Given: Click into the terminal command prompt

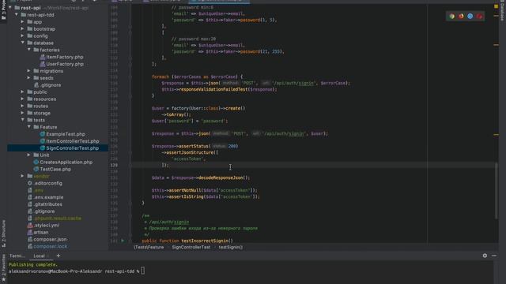Looking at the screenshot, I should coord(142,271).
